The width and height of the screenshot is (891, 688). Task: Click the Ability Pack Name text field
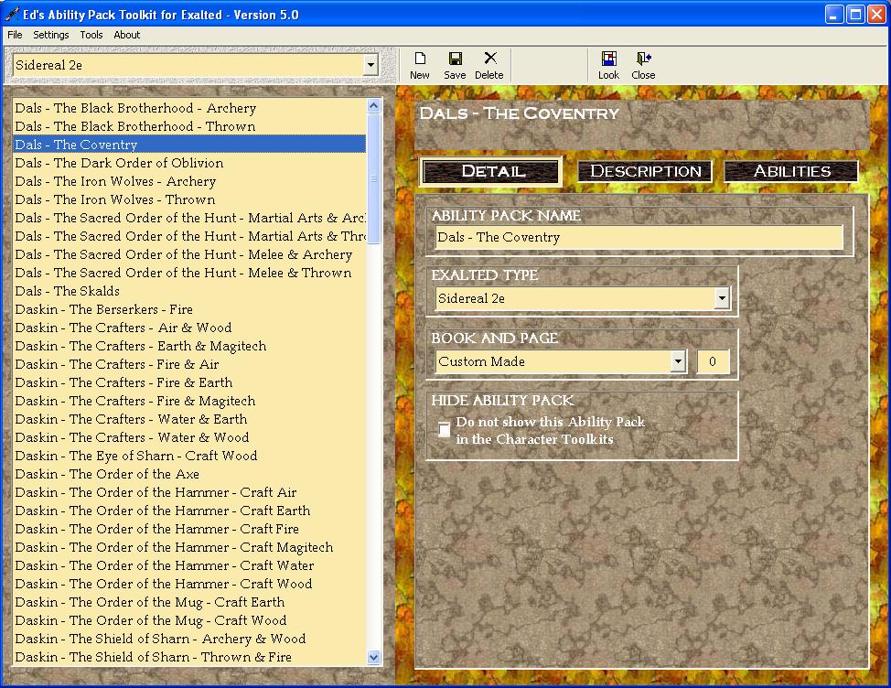pyautogui.click(x=639, y=238)
